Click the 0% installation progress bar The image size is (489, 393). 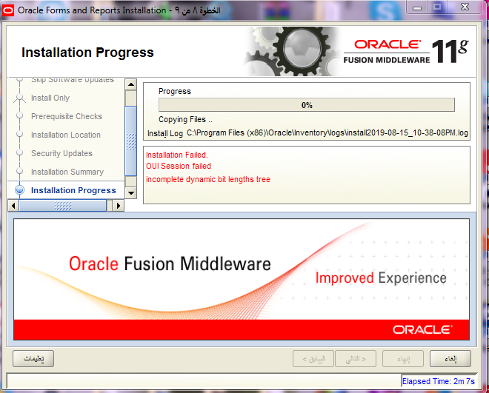tap(307, 105)
